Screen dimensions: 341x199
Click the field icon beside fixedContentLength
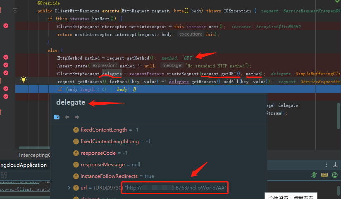click(x=76, y=130)
